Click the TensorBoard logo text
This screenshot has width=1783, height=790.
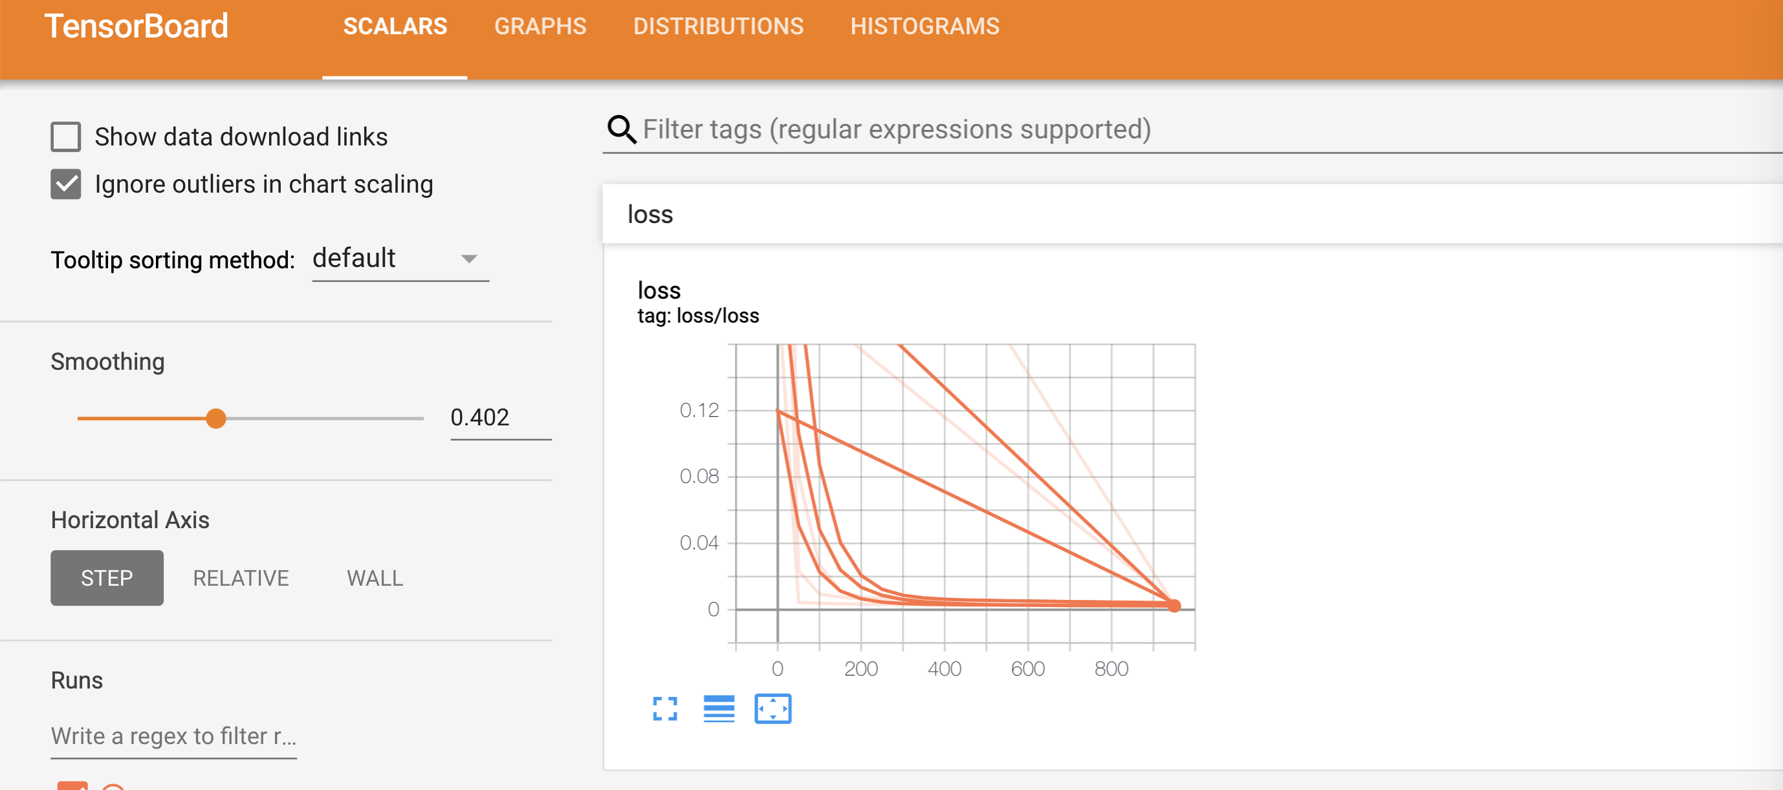coord(137,27)
